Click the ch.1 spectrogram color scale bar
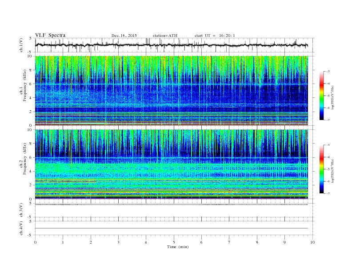The image size is (352, 272). pyautogui.click(x=321, y=96)
